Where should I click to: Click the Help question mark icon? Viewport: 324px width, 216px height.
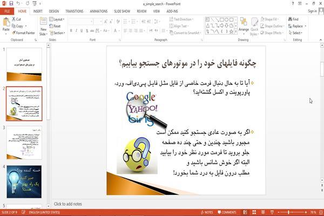293,4
